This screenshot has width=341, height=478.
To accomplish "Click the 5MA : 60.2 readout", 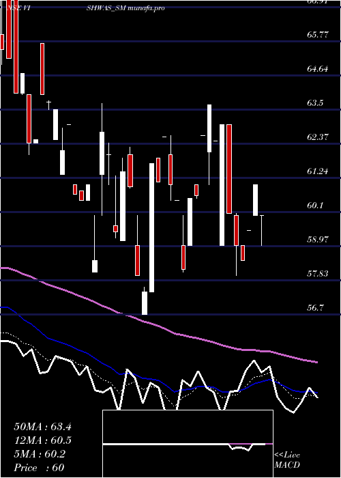I will tap(40, 454).
